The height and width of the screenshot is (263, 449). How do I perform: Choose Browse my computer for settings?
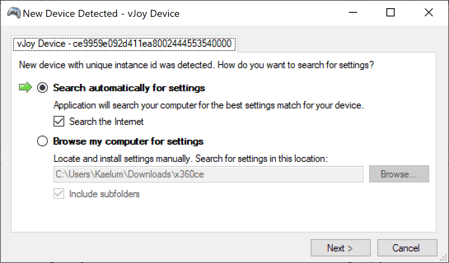click(42, 141)
